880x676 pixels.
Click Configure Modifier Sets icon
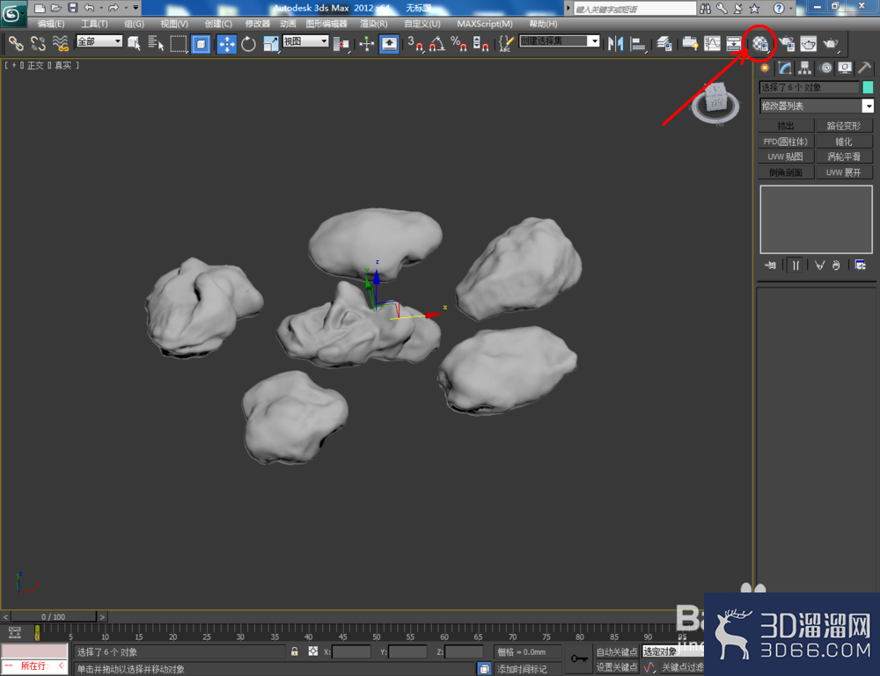[x=860, y=265]
